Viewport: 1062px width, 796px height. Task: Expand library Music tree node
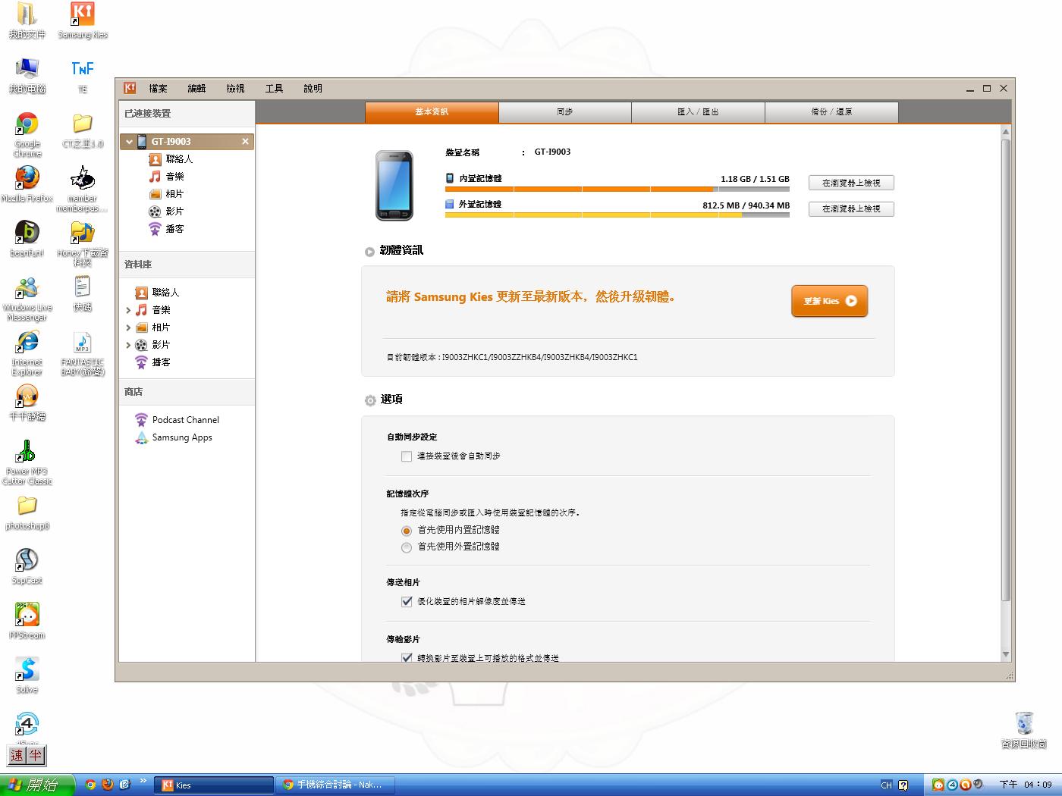coord(128,310)
